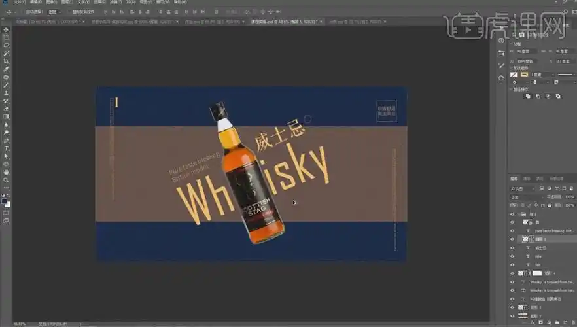Create new adjustment layer from Layers footer
577x327 pixels.
click(549, 322)
